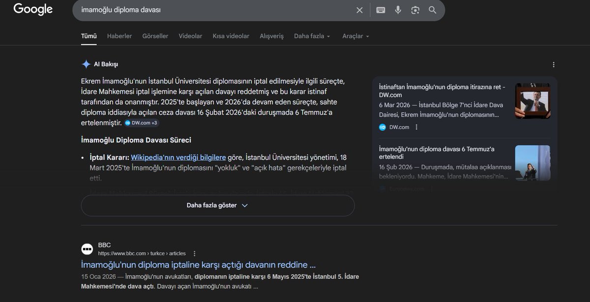This screenshot has width=590, height=302.
Task: Click the BBC site name label
Action: pyautogui.click(x=104, y=245)
